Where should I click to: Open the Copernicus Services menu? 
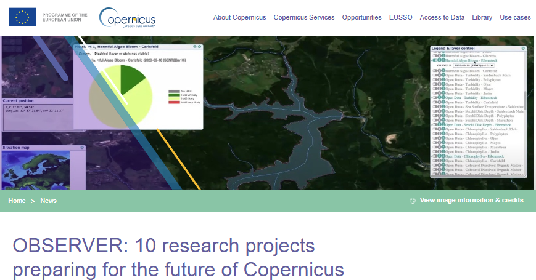coord(304,17)
